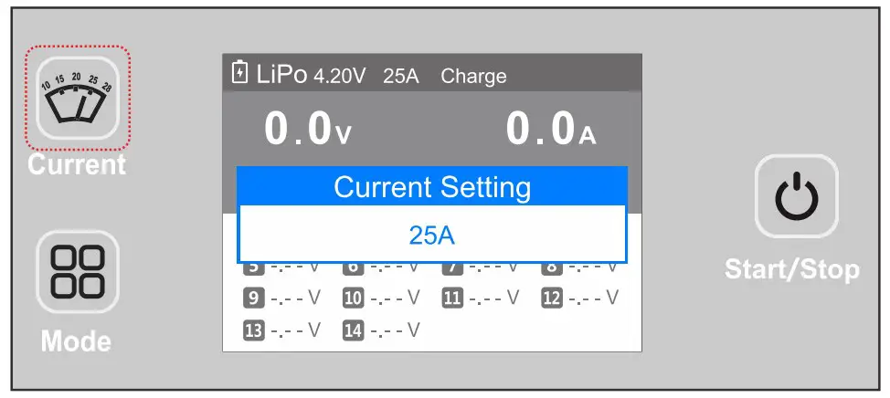Select the cell 11 number icon
This screenshot has width=890, height=398.
(x=452, y=298)
